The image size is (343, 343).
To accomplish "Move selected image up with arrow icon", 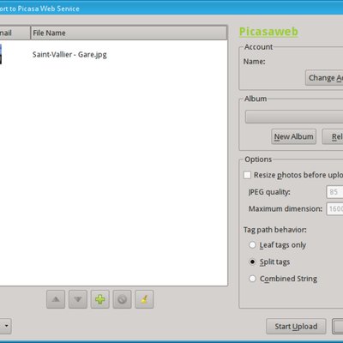I will pyautogui.click(x=56, y=299).
